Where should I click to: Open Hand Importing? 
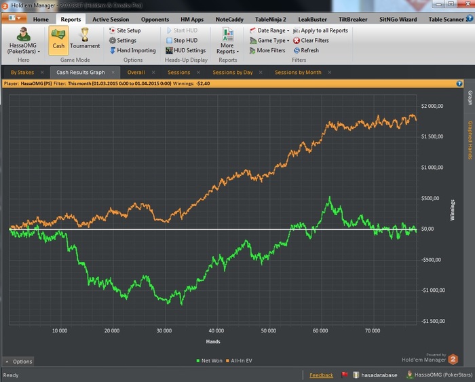[133, 50]
